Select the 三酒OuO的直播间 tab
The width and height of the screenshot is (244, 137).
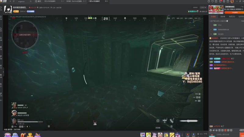tap(94, 1)
